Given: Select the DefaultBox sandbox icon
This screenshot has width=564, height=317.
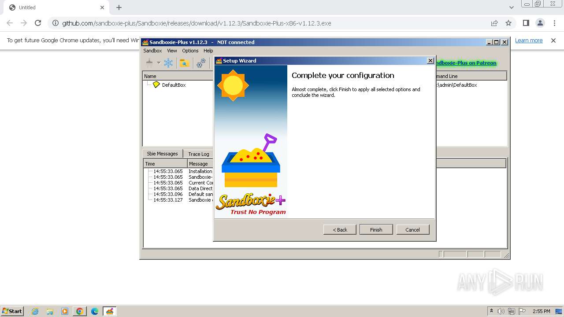Looking at the screenshot, I should click(156, 85).
